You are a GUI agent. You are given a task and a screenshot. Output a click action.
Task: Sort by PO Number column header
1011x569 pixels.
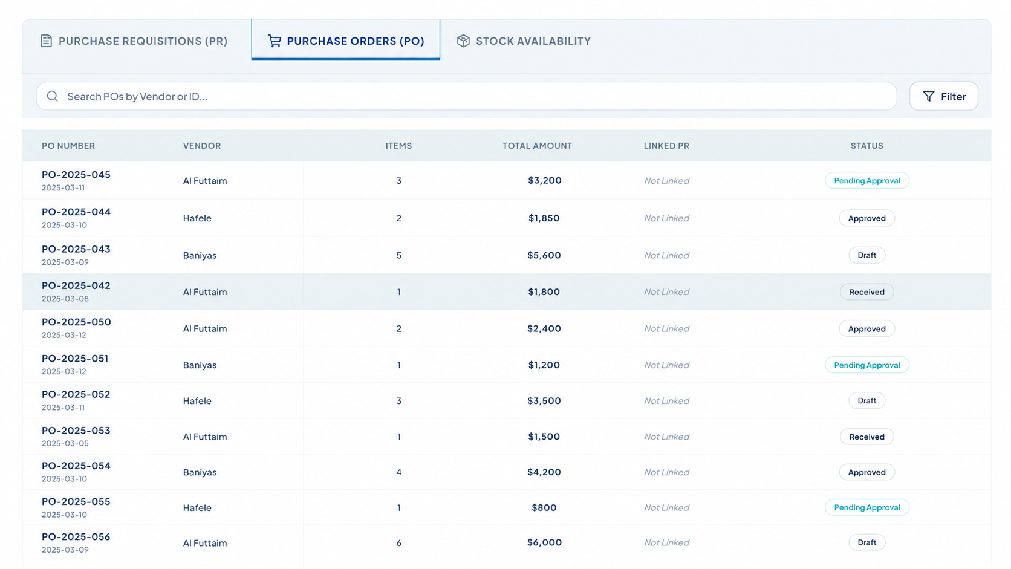(x=68, y=146)
